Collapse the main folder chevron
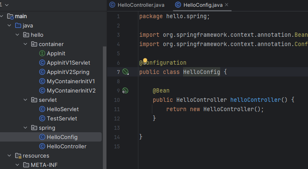 pos(2,16)
